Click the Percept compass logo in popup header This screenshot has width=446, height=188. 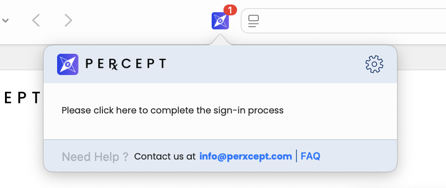[x=68, y=65]
